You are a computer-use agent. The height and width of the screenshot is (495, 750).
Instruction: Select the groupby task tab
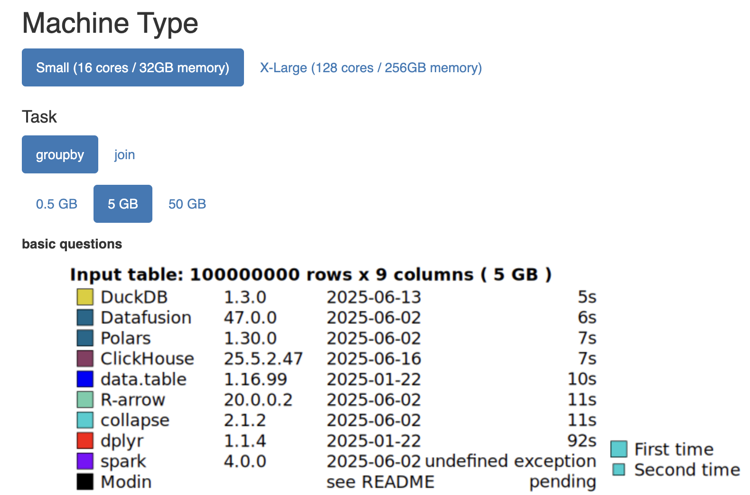(60, 154)
